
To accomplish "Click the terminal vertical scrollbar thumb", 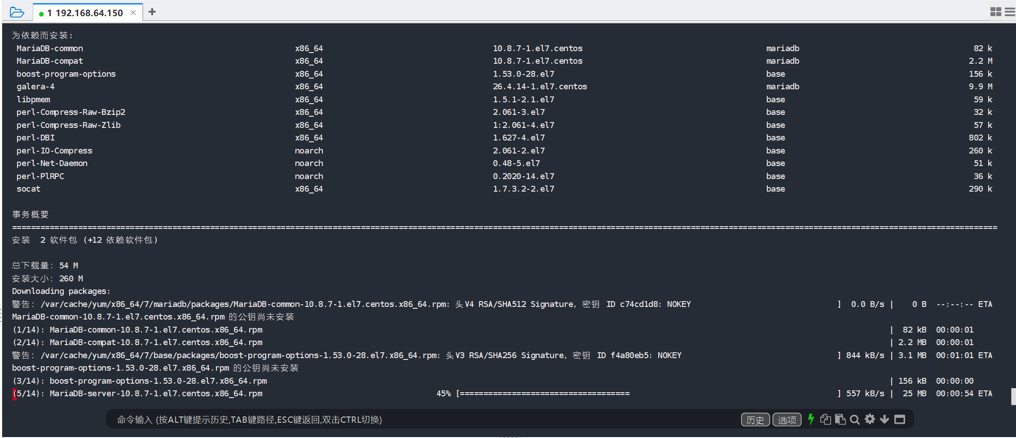I will click(1013, 397).
